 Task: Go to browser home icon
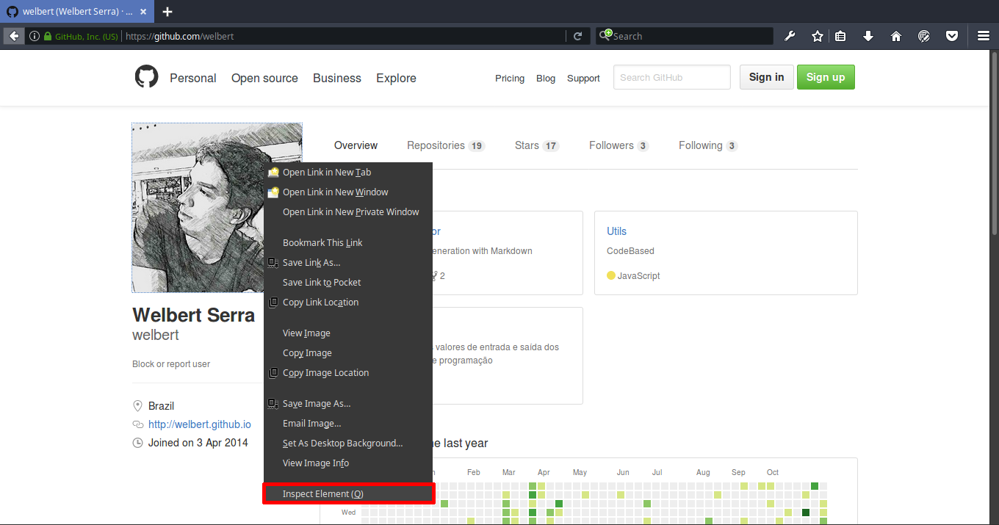[x=896, y=36]
